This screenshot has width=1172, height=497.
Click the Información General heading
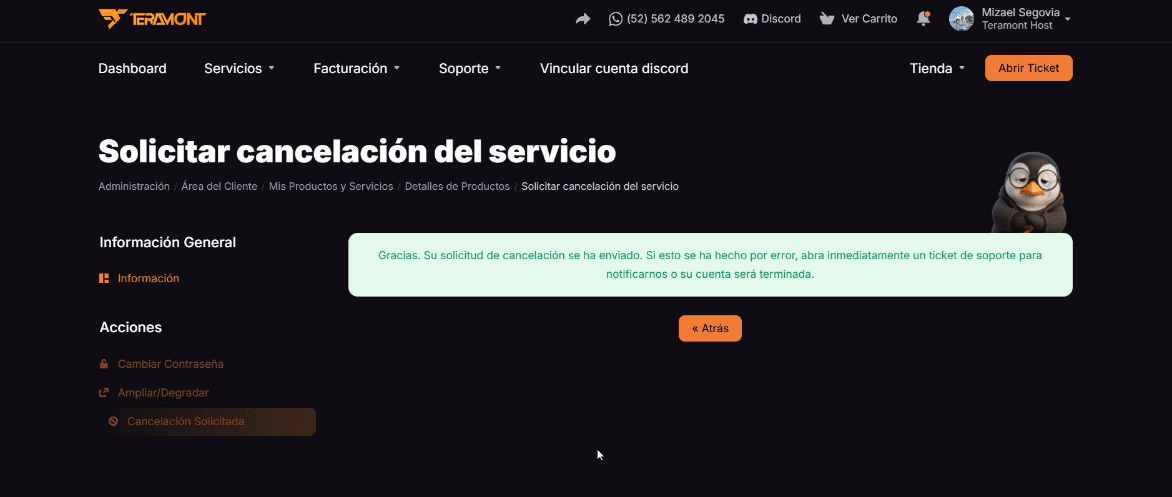click(168, 242)
